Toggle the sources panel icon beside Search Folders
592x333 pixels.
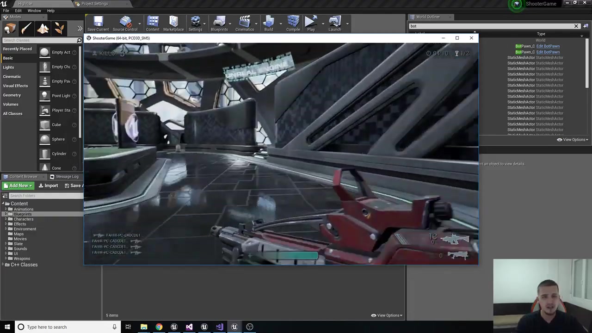tap(5, 196)
